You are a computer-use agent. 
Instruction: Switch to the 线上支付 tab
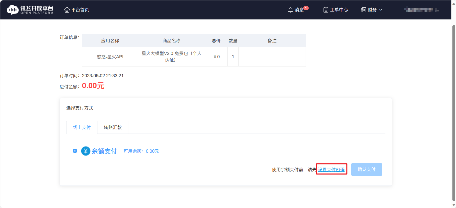82,127
